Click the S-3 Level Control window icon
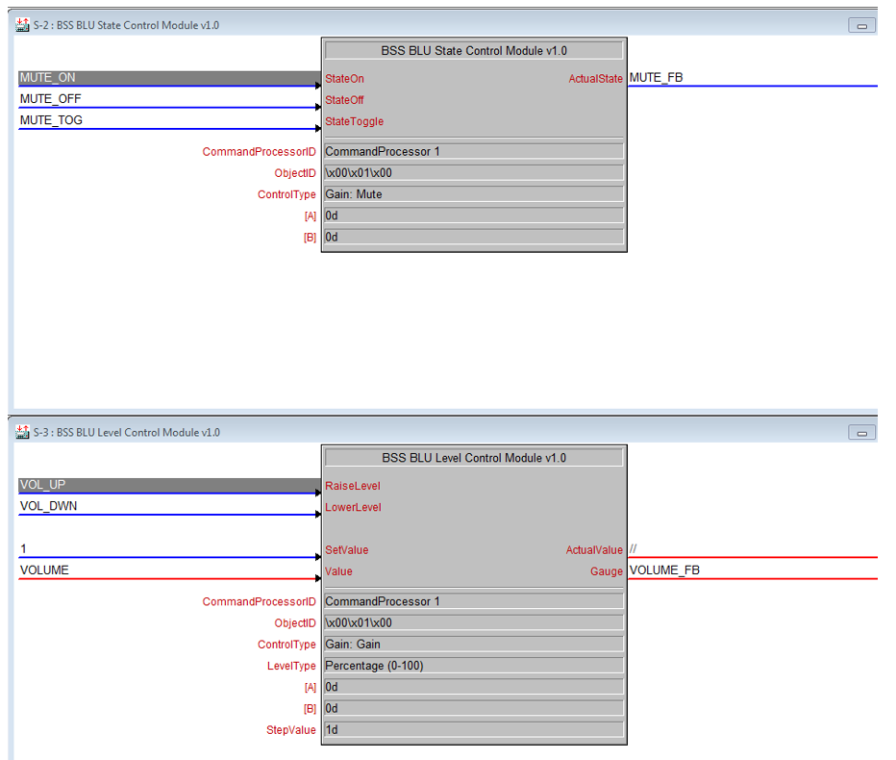Viewport: 896px width, 760px height. coord(22,432)
